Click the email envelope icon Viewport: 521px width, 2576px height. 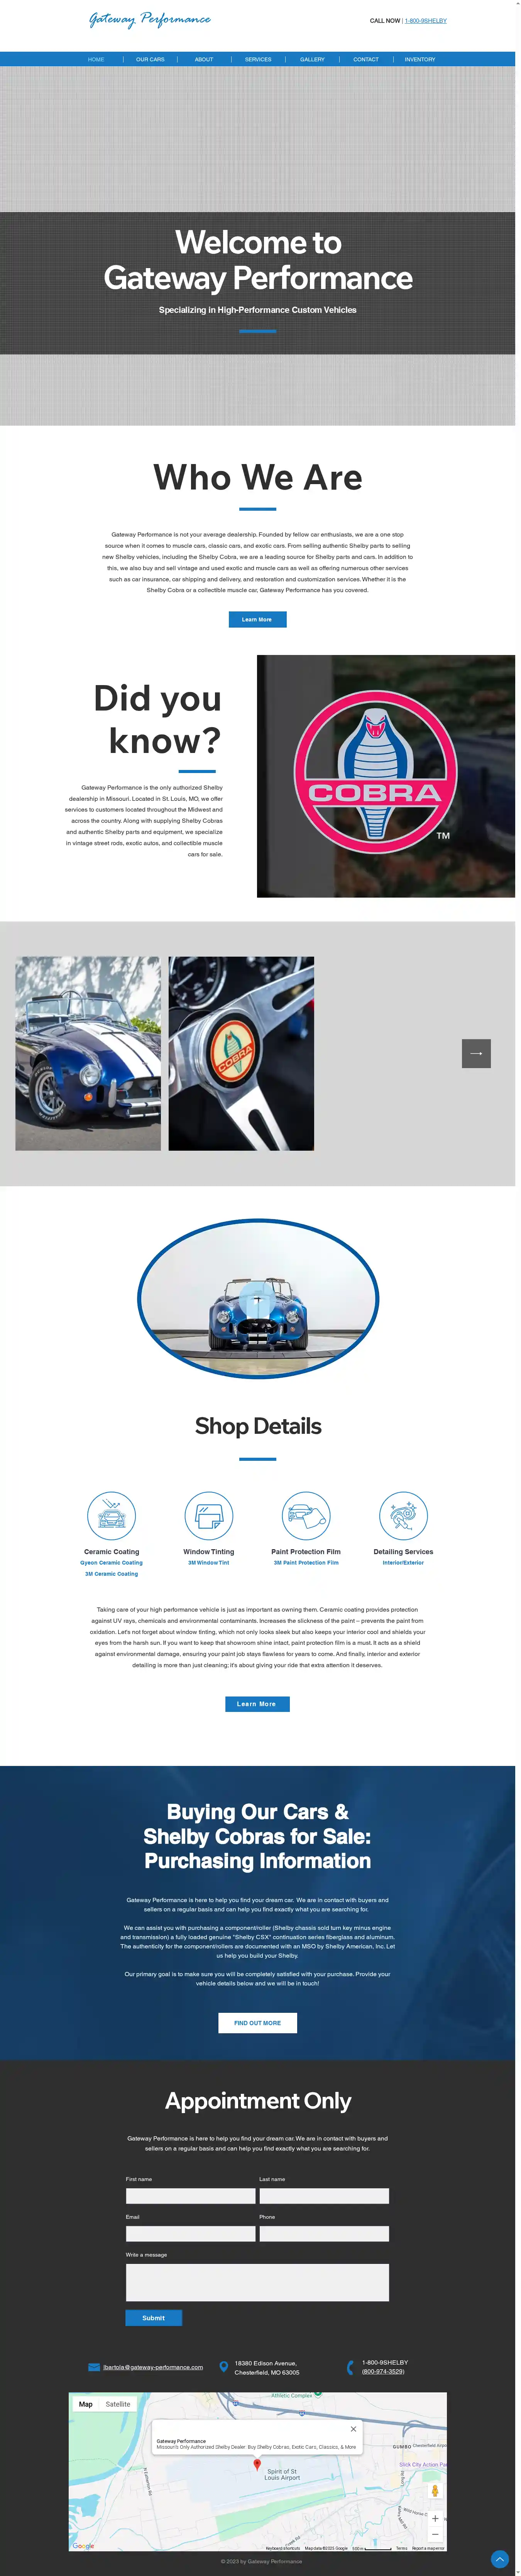[94, 2367]
